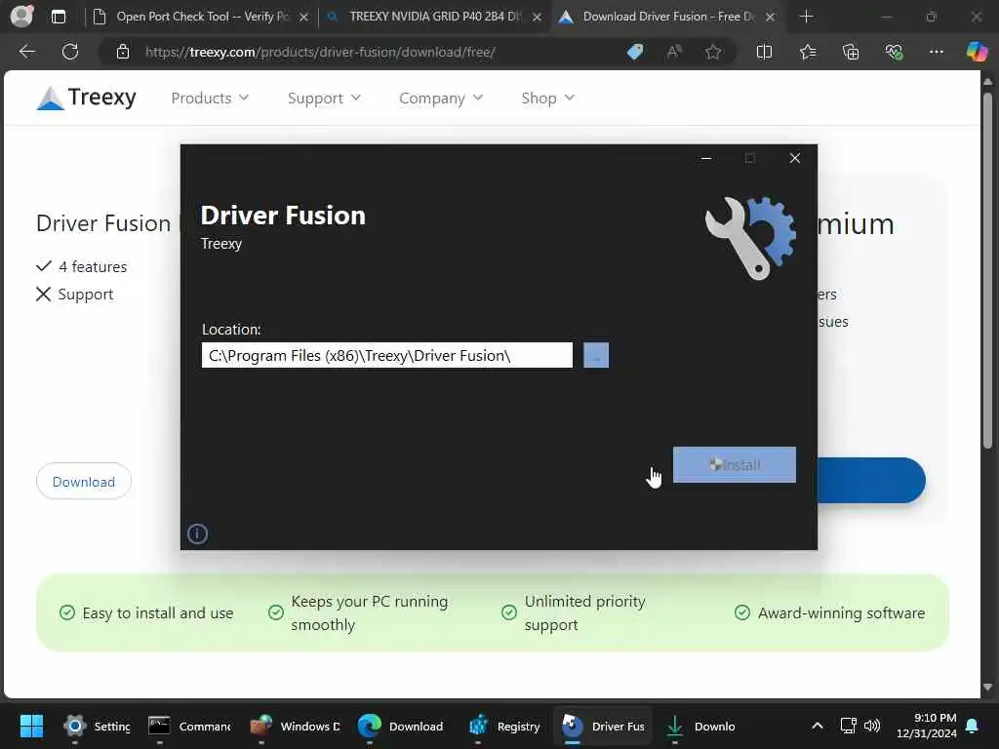The width and height of the screenshot is (999, 749).
Task: Open Command Prompt from the taskbar
Action: tap(188, 726)
